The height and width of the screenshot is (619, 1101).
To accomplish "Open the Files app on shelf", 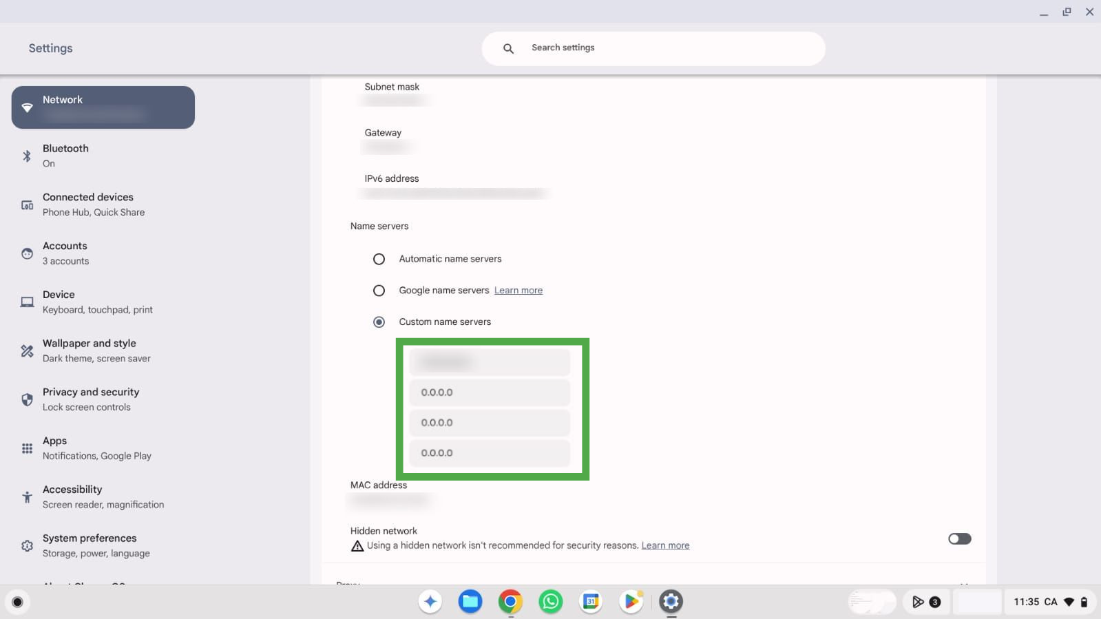I will pyautogui.click(x=470, y=602).
